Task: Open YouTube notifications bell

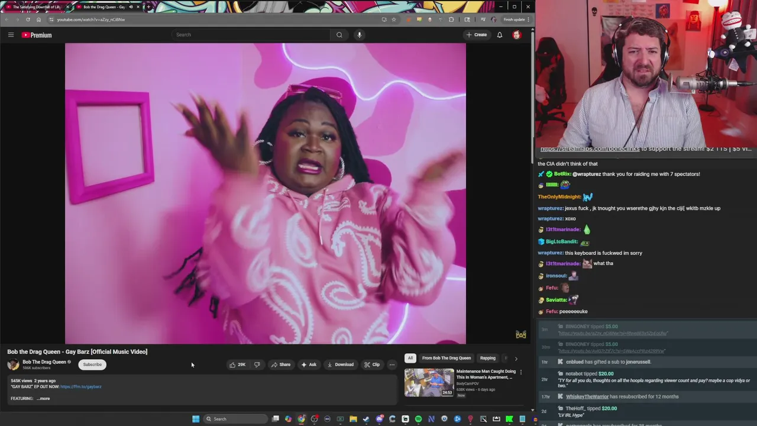Action: click(499, 35)
